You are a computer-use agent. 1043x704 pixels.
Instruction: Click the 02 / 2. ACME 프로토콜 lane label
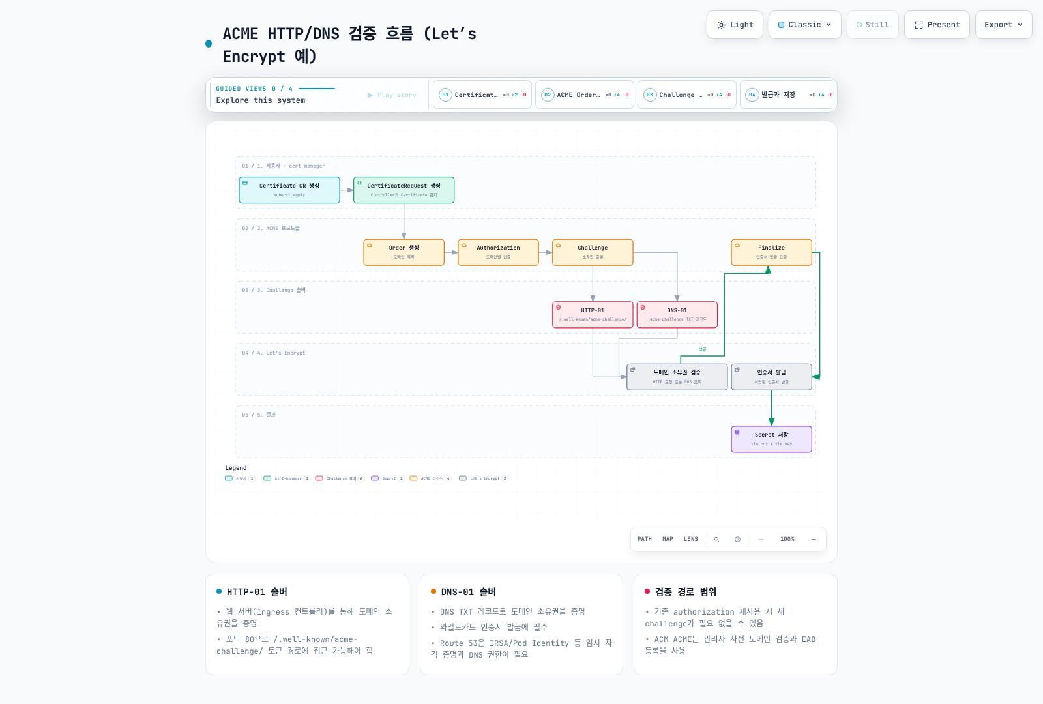(x=271, y=228)
